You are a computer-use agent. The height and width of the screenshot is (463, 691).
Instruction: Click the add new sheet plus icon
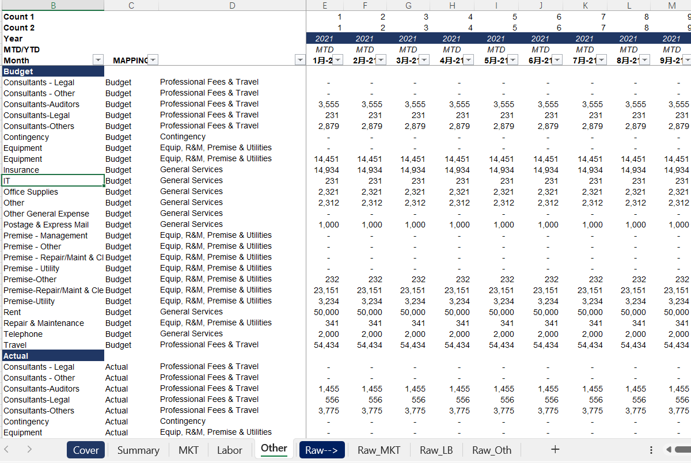point(555,450)
